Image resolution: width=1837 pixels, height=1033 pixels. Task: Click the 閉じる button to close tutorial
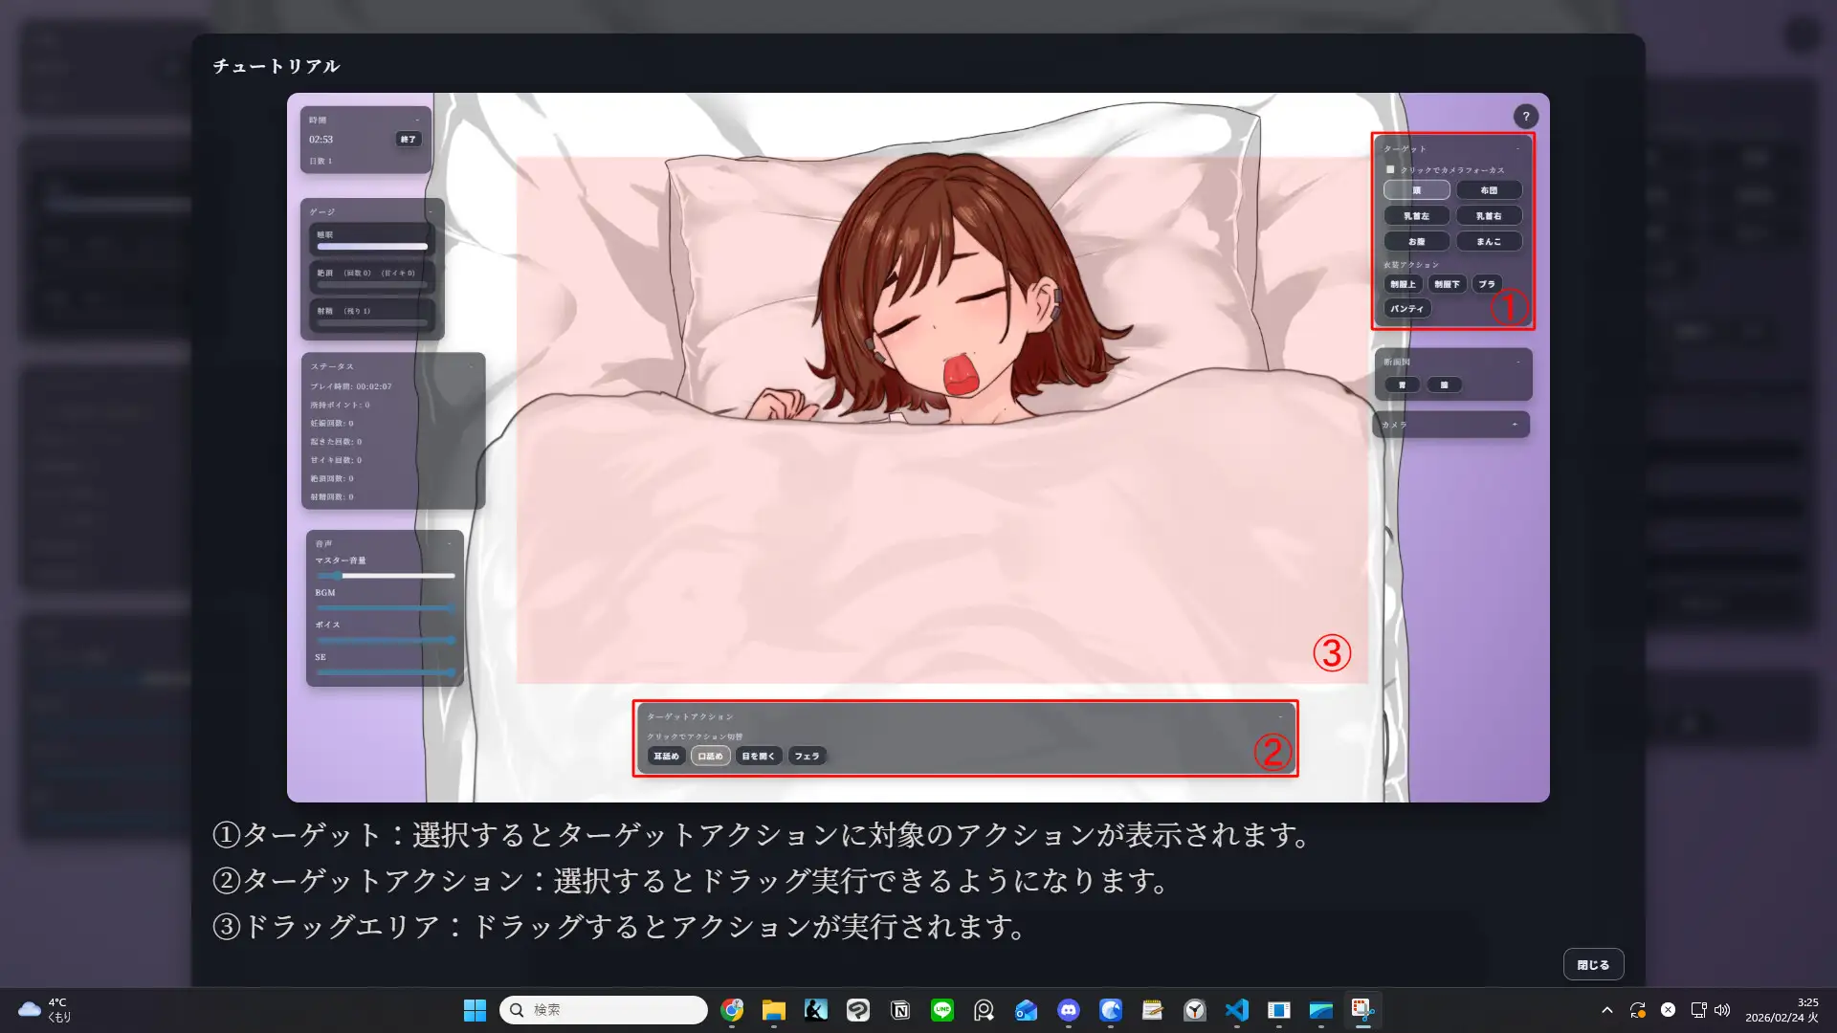[1592, 964]
